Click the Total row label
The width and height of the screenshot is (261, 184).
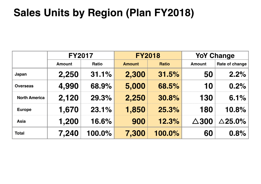click(20, 133)
